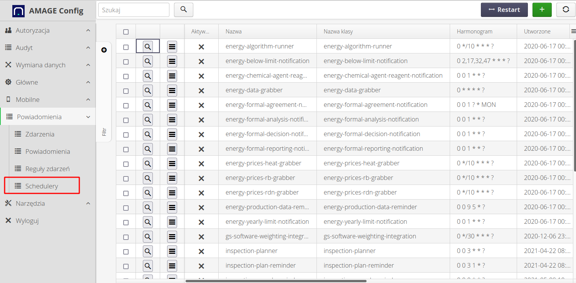Open details magnifier for energy-data-grabber row
The width and height of the screenshot is (576, 283).
(x=148, y=90)
